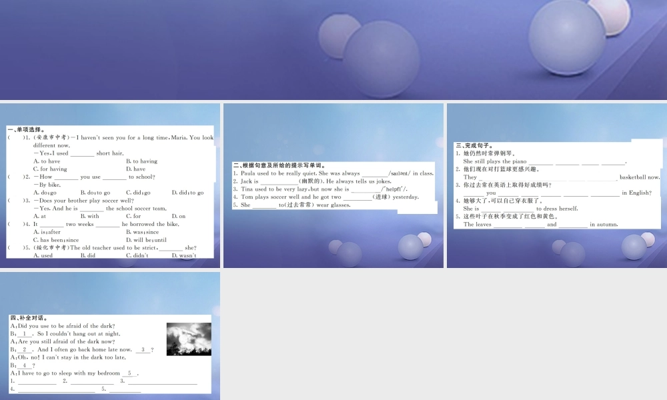The width and height of the screenshot is (667, 400).
Task: Select the 补全对话 dialogue slide thumbnail
Action: 110,336
